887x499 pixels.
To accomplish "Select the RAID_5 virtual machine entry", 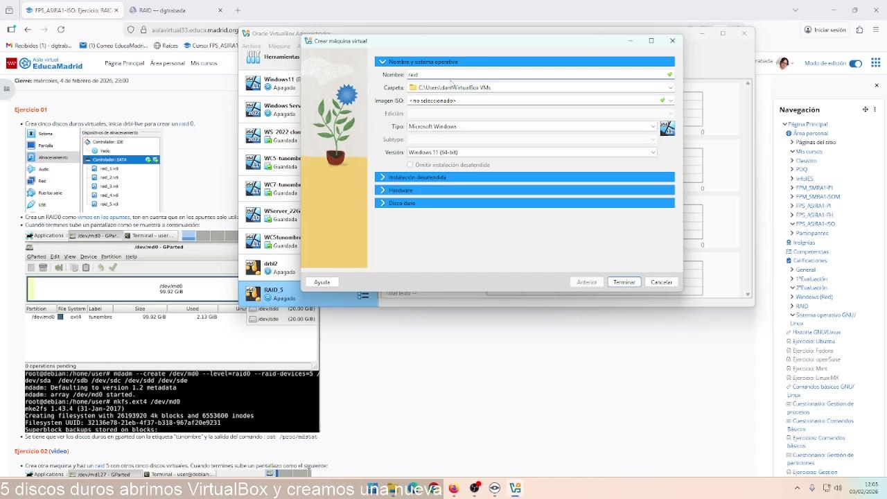I will coord(274,294).
